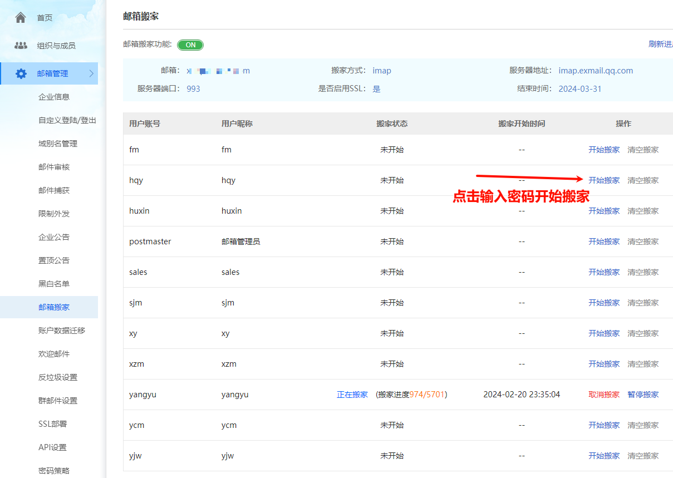This screenshot has width=673, height=478.
Task: Open 组织与成员 menu item
Action: point(56,46)
